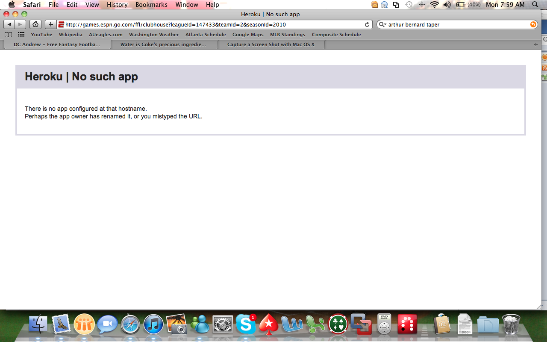Open the Google Maps bookmark
Screen dimensions: 547x342
(248, 35)
